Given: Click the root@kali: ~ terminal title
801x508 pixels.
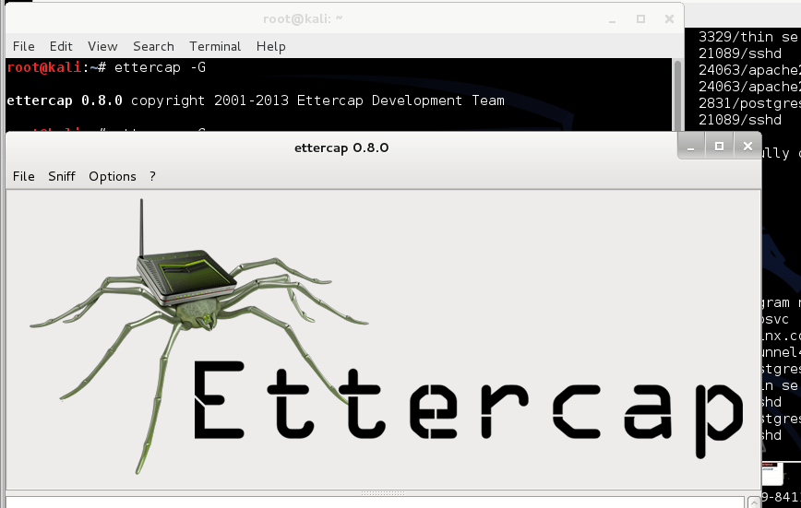Looking at the screenshot, I should (x=303, y=19).
